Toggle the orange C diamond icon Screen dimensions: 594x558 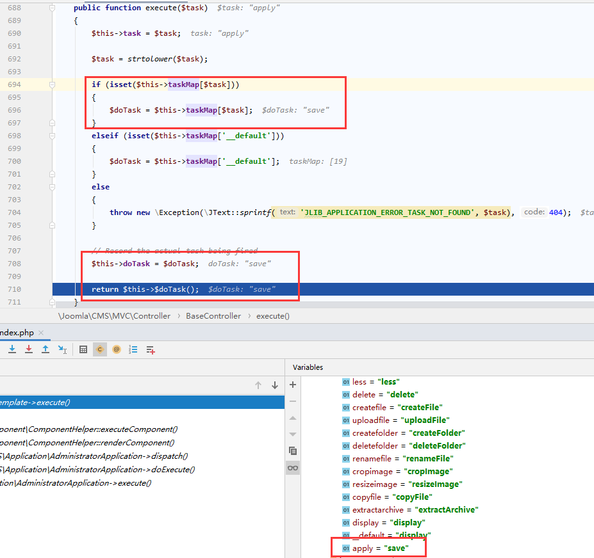pyautogui.click(x=100, y=349)
